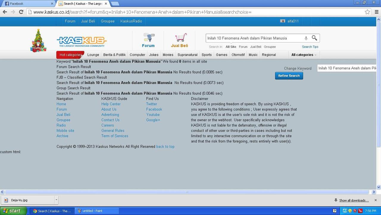Close the Facebook tab

(52, 4)
